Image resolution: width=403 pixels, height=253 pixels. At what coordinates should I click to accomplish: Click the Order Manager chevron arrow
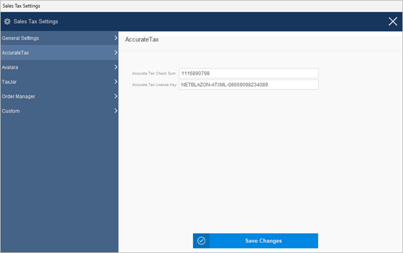[x=116, y=96]
